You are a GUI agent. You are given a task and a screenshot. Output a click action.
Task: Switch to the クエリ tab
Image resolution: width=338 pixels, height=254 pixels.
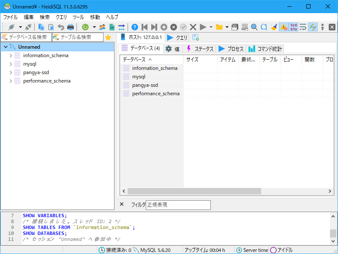[x=177, y=38]
